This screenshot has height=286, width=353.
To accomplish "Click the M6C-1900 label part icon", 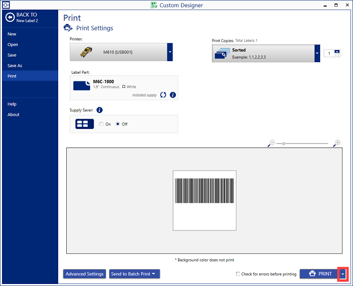I will [82, 86].
